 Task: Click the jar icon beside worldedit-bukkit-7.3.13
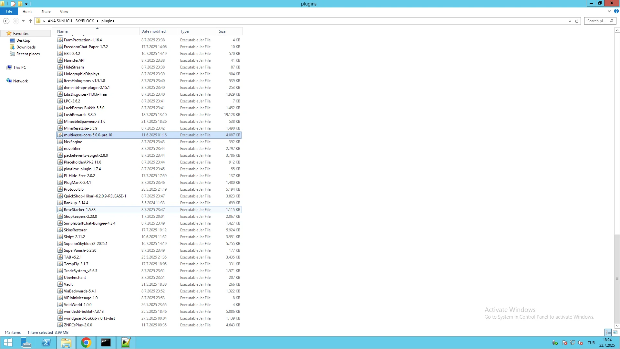click(x=60, y=312)
